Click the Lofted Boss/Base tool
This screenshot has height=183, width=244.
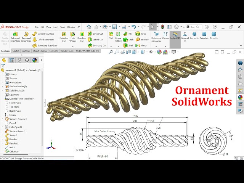(43, 40)
